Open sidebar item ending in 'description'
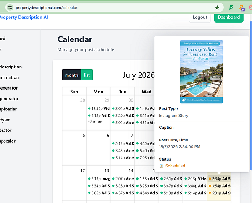 (11, 67)
